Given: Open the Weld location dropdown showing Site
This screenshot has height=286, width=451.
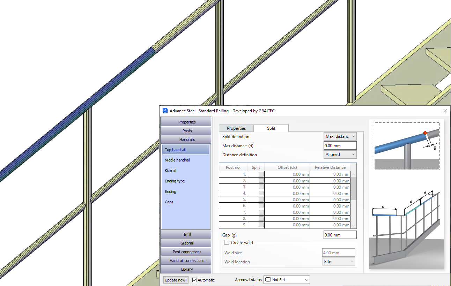Looking at the screenshot, I should coord(339,262).
